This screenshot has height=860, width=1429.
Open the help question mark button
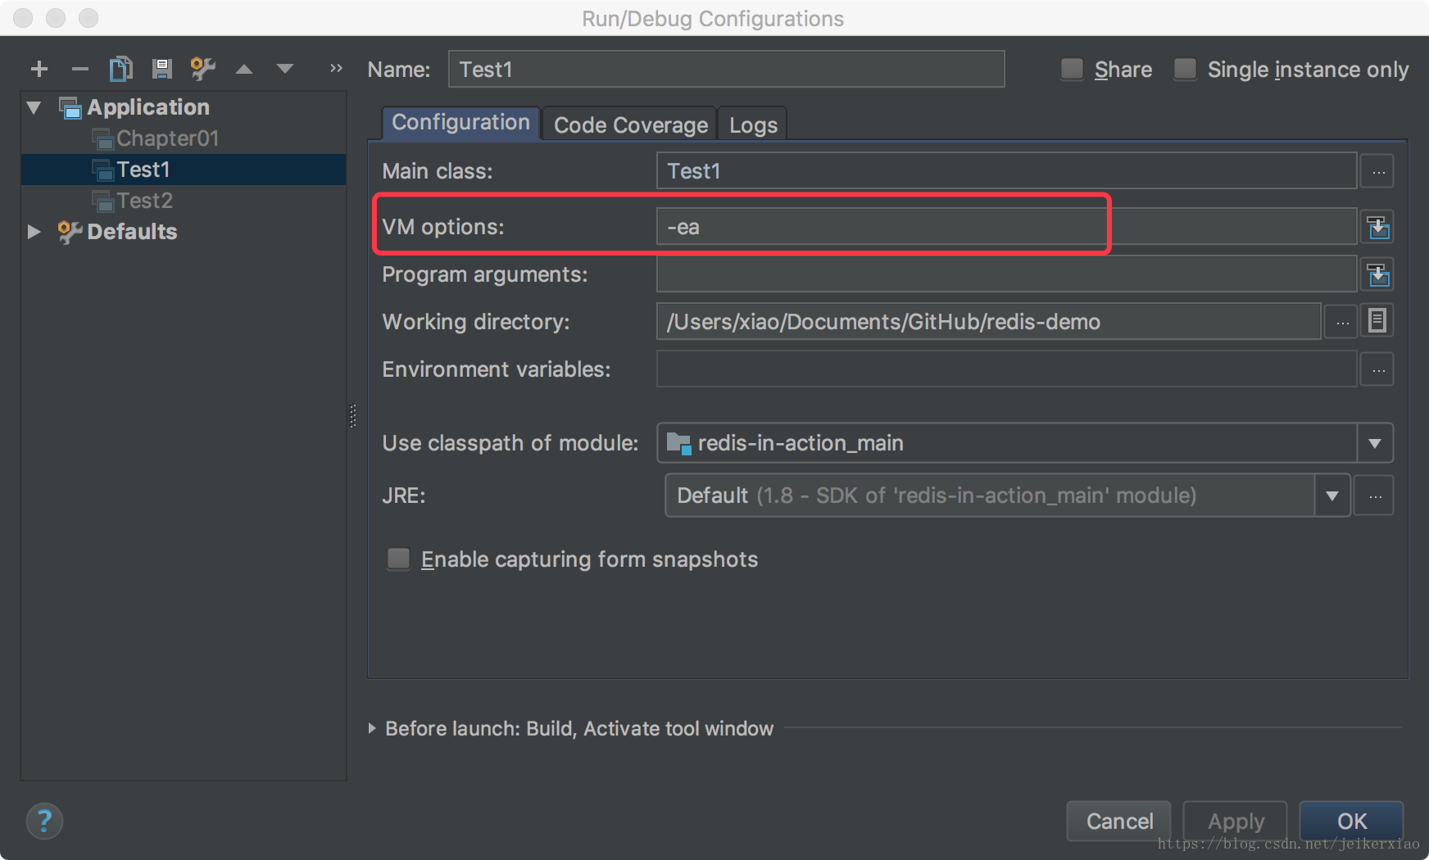click(44, 821)
